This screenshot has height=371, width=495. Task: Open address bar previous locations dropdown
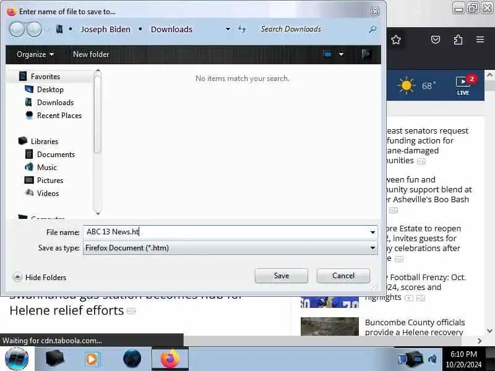click(x=228, y=29)
